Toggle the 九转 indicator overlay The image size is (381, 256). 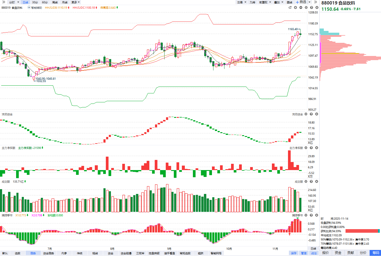(x=252, y=2)
